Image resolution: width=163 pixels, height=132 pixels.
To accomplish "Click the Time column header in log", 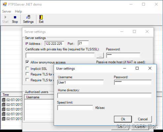I will pos(12,95).
